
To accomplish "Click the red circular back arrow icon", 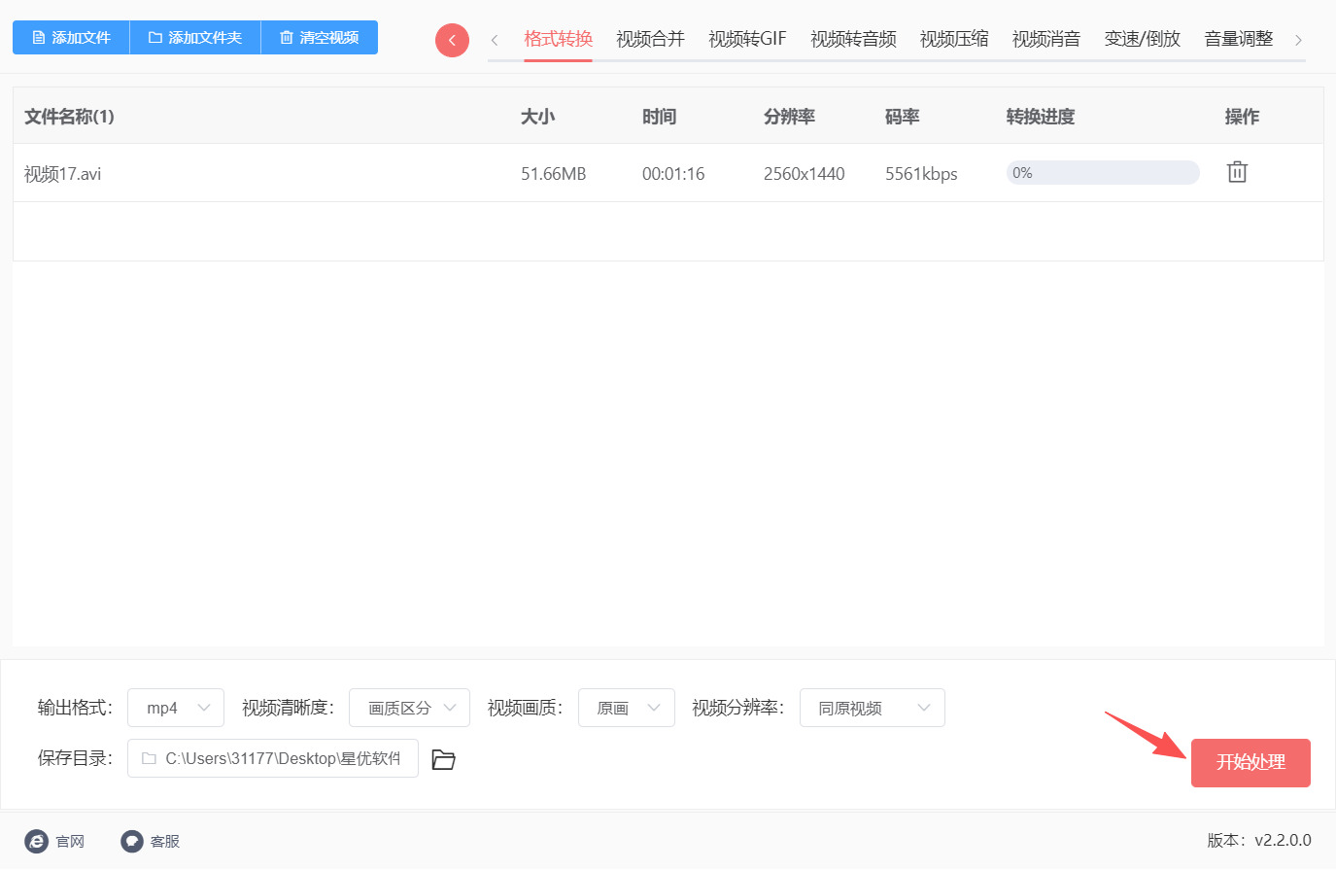I will [x=452, y=40].
